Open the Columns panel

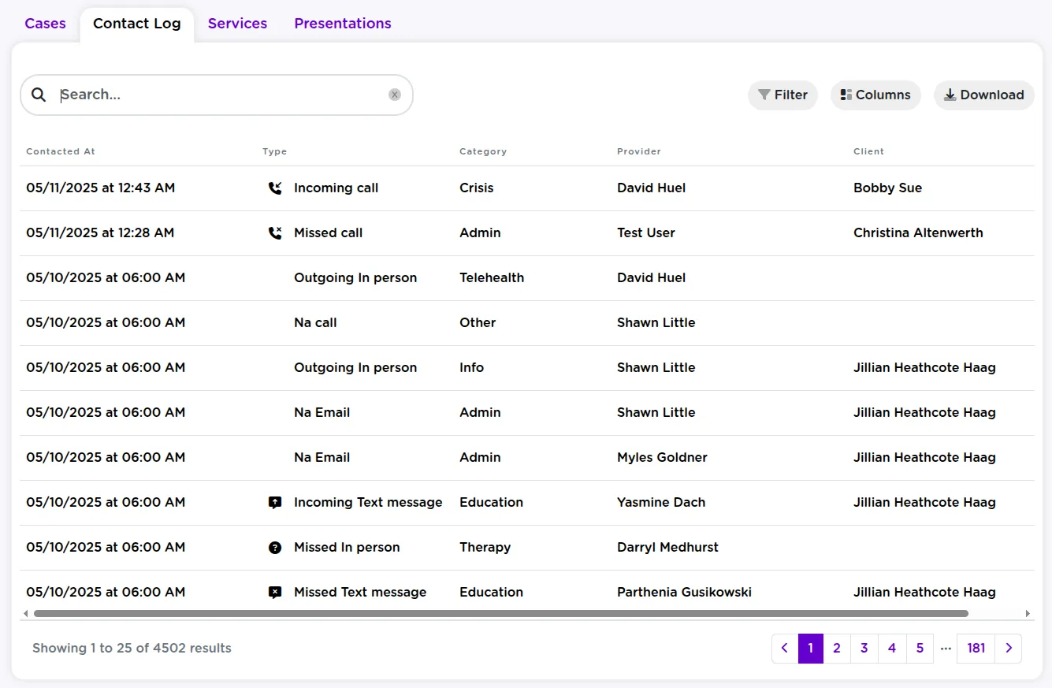(x=875, y=95)
